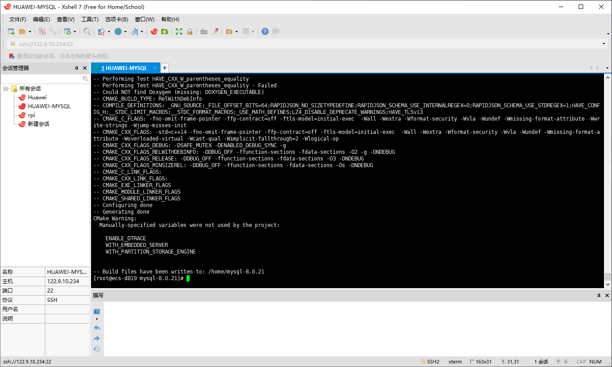Click the Lock Screen padlock icon

click(190, 31)
